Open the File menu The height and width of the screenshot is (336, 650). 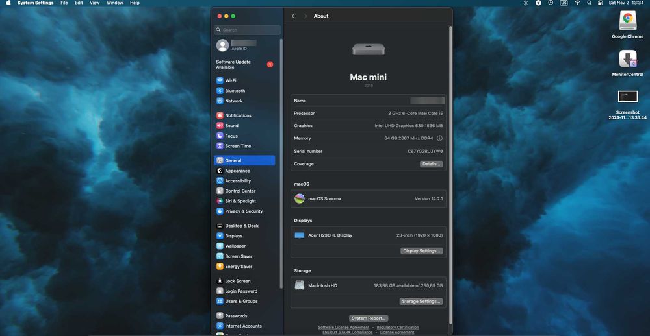pos(64,3)
